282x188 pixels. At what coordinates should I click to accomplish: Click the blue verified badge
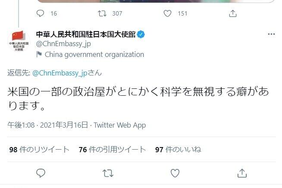[141, 34]
